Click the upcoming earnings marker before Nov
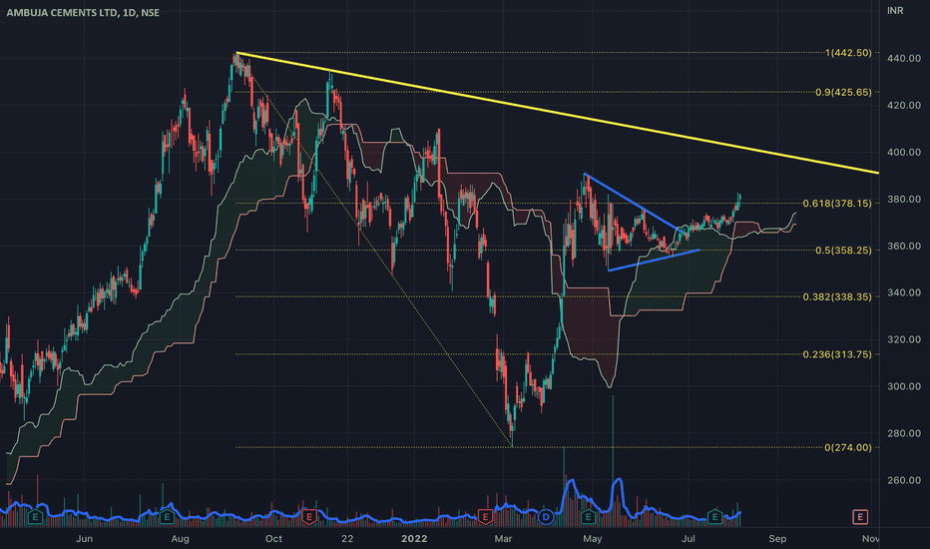Image resolution: width=930 pixels, height=549 pixels. [x=860, y=517]
